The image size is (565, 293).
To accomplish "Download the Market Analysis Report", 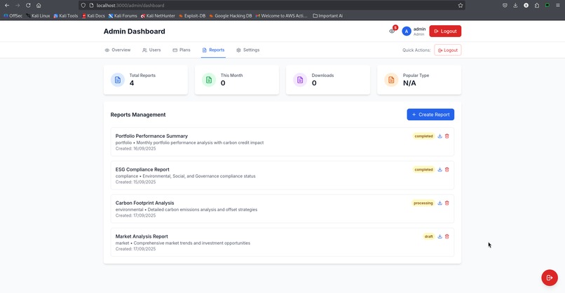I will (x=440, y=236).
